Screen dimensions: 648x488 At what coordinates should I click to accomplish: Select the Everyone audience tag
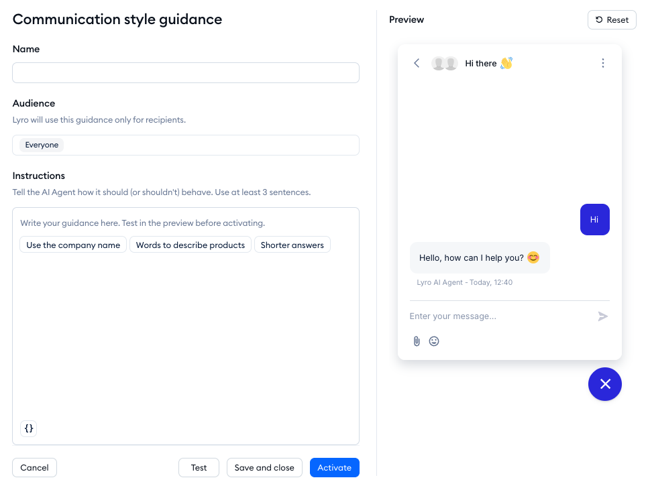[x=42, y=145]
